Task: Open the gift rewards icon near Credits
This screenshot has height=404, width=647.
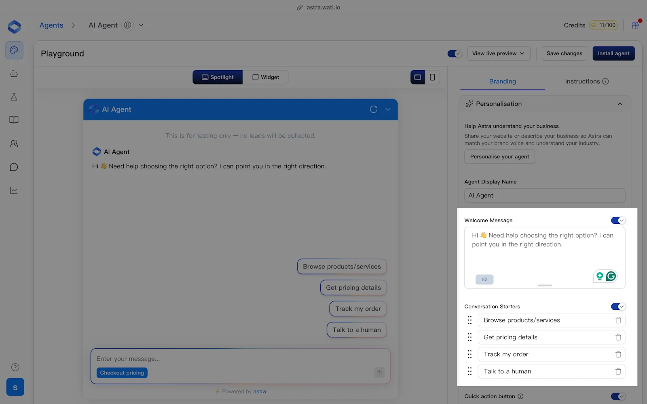Action: [635, 25]
